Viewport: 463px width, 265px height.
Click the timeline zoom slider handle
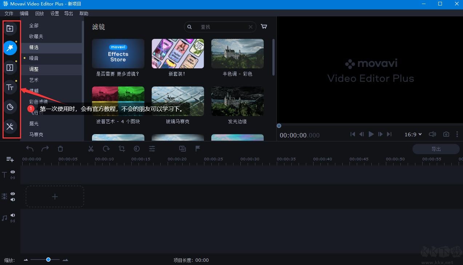48,260
